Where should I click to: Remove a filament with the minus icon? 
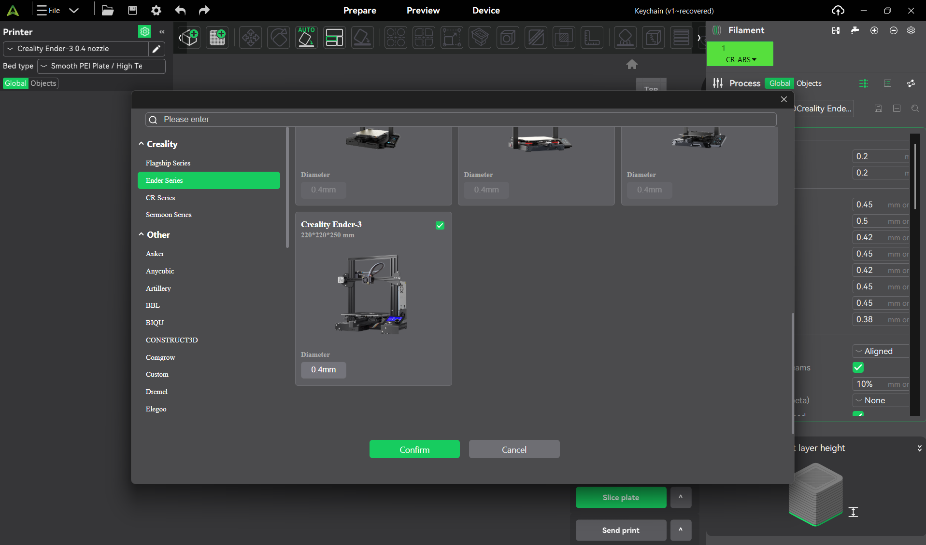click(x=894, y=30)
